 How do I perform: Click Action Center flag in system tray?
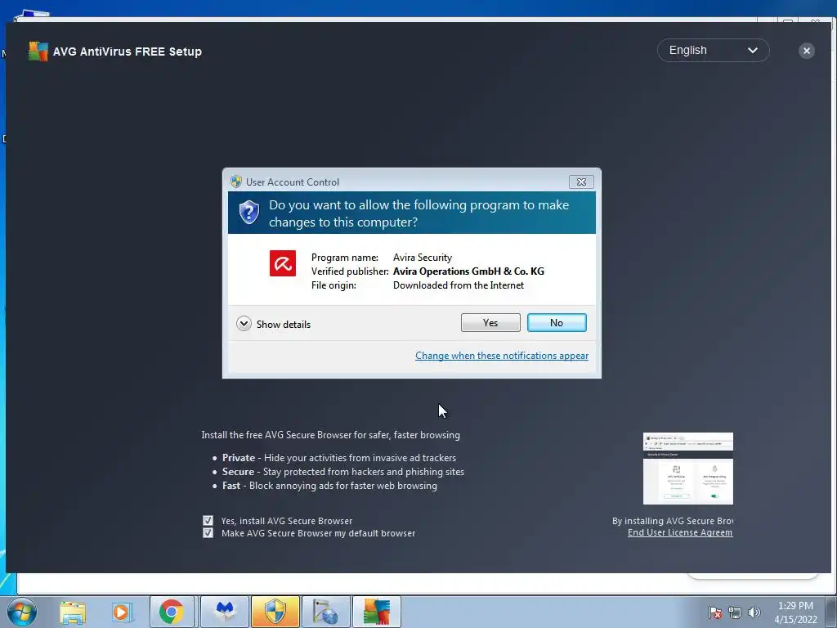[x=714, y=612]
